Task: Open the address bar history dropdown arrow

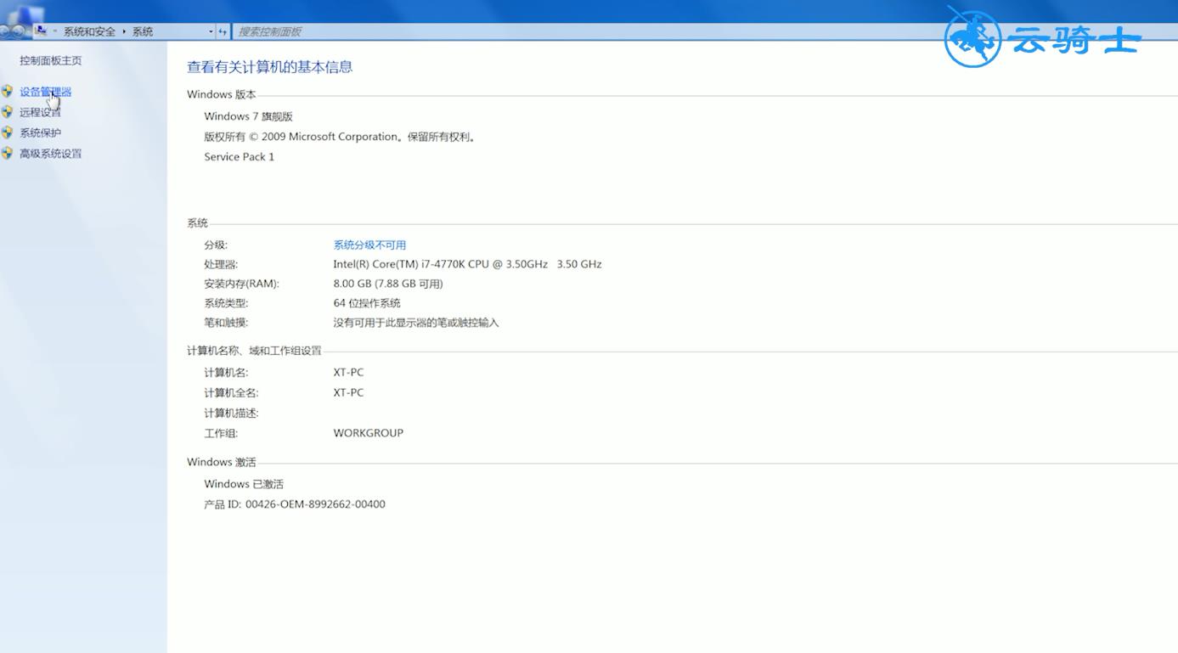Action: 211,31
